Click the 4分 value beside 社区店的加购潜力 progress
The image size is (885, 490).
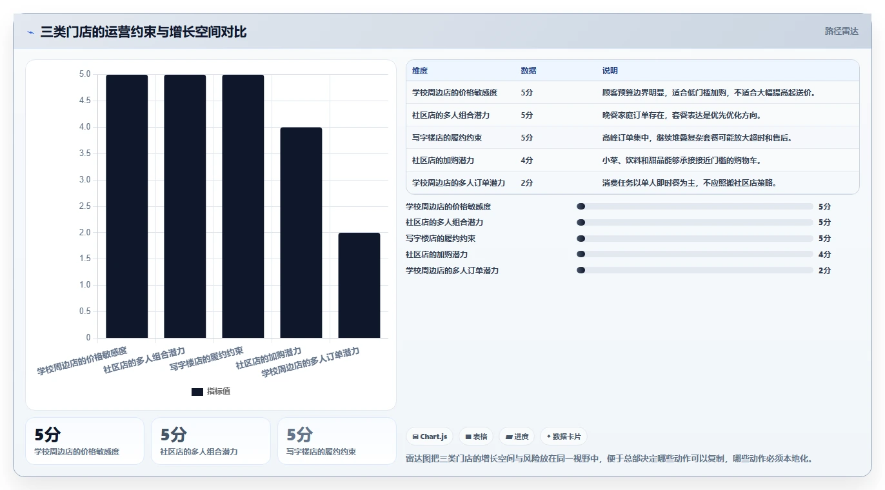point(824,255)
